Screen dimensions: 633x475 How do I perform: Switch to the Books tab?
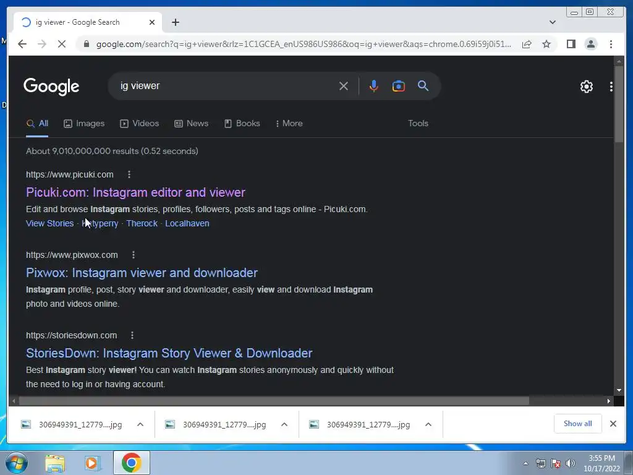point(242,124)
